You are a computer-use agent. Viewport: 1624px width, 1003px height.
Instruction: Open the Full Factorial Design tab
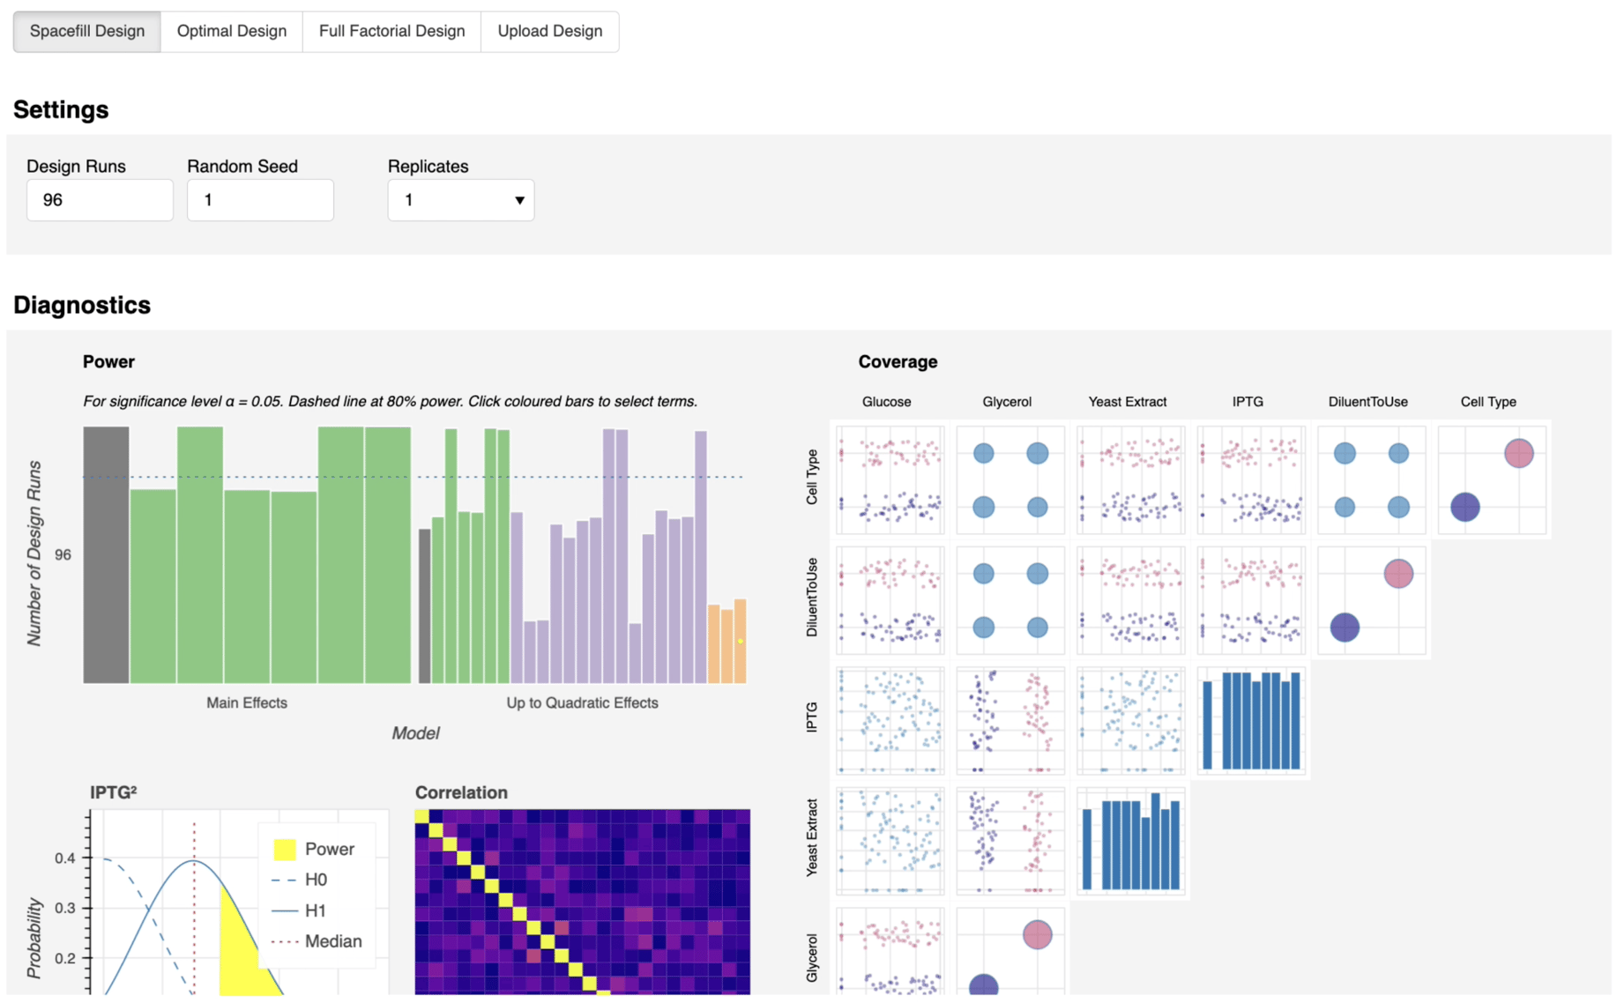click(x=391, y=31)
